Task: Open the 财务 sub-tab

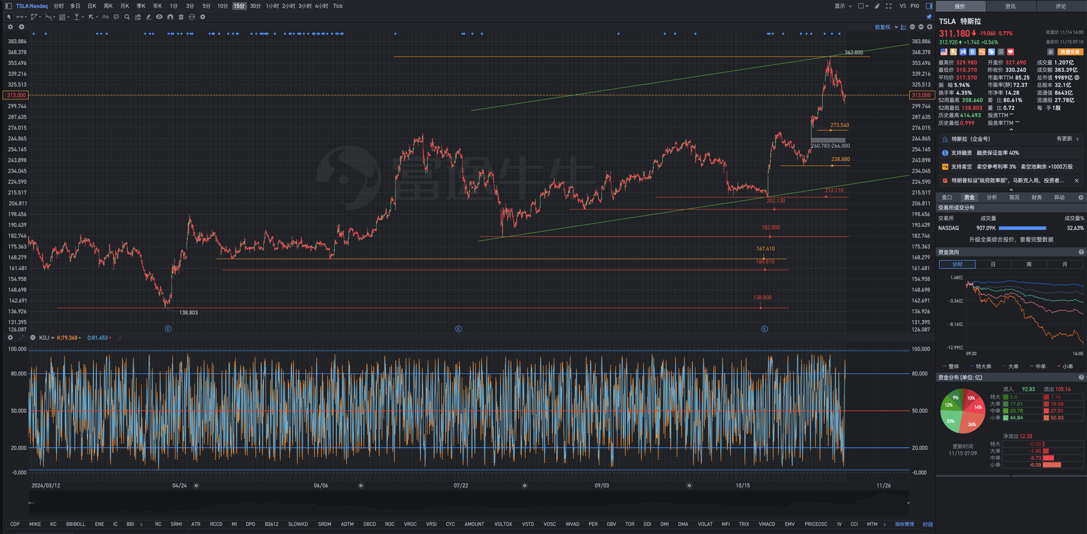Action: tap(1037, 197)
